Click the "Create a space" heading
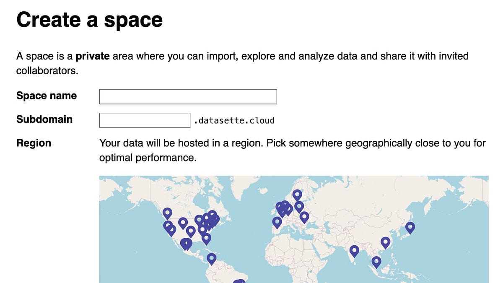This screenshot has width=503, height=283. tap(89, 20)
